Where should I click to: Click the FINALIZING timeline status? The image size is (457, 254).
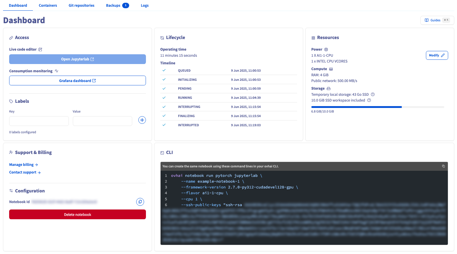coord(186,116)
